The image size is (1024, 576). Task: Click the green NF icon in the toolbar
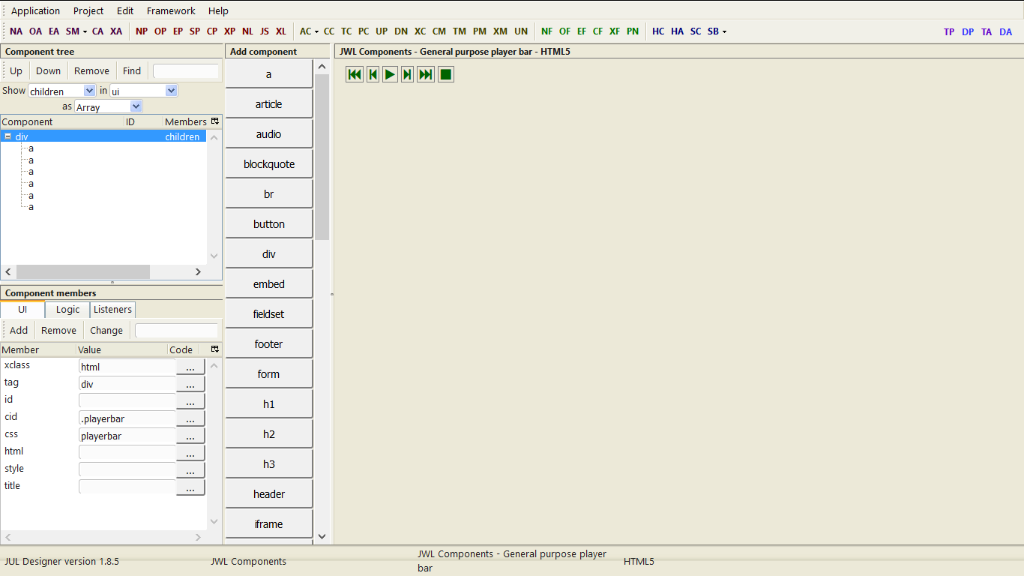pos(546,31)
